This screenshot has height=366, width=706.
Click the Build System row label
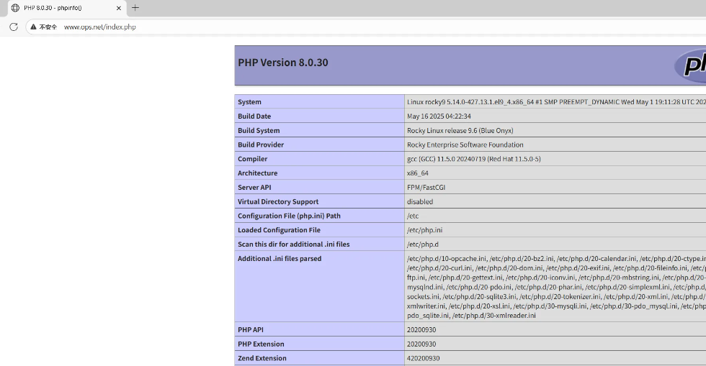259,131
